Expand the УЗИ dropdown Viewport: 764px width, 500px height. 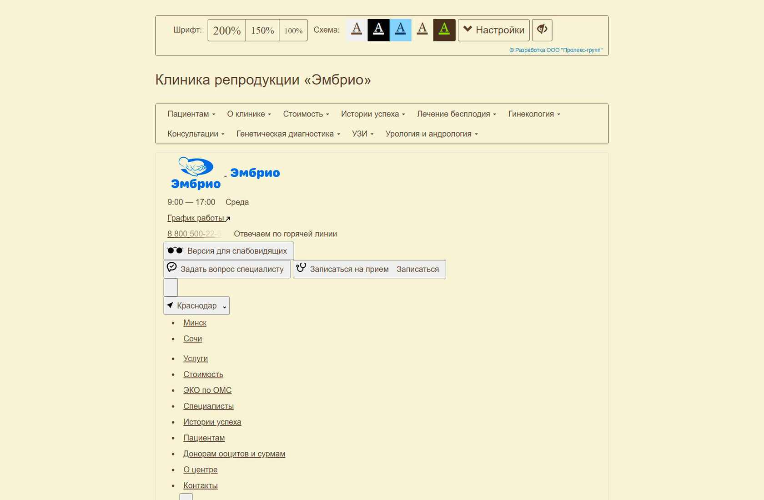coord(363,134)
